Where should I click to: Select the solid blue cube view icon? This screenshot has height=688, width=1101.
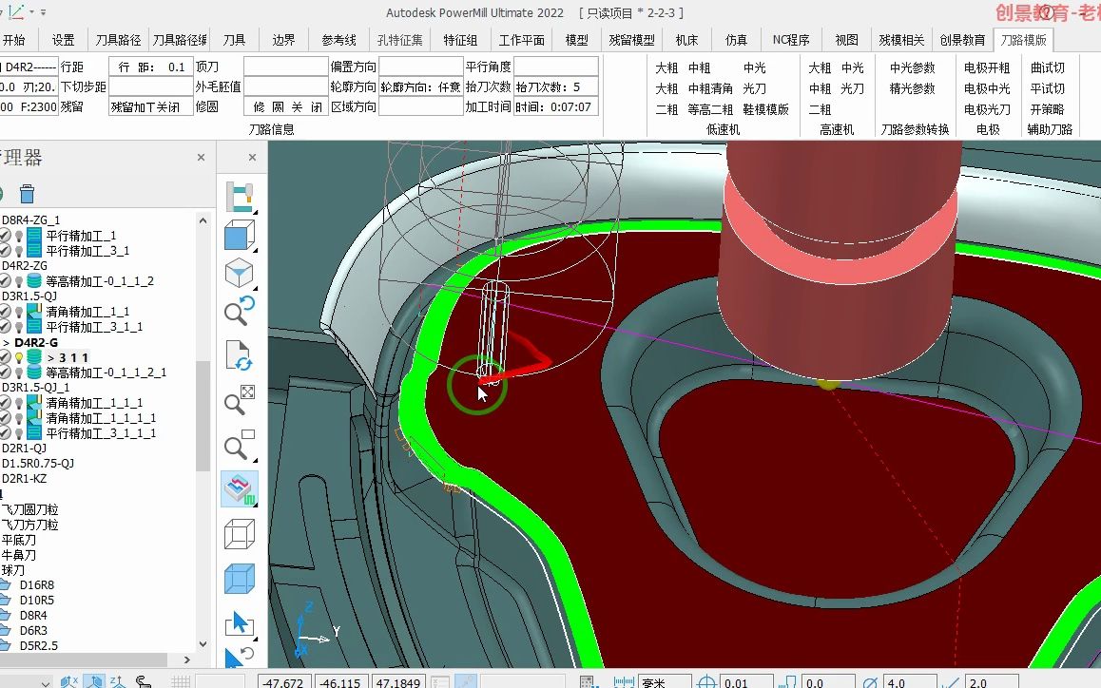(x=239, y=235)
